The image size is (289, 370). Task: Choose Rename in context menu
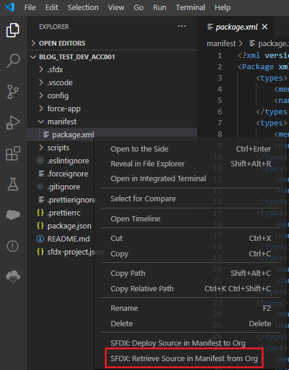191,308
